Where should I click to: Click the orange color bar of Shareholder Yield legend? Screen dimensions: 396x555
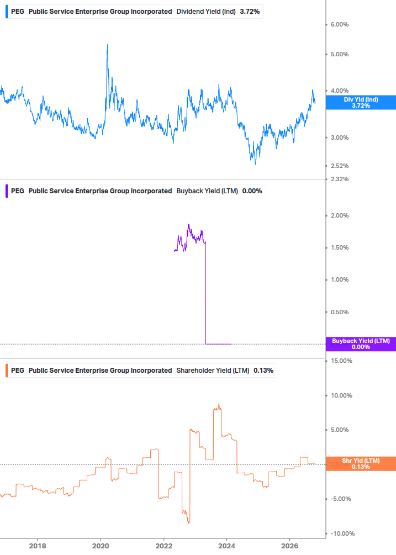7,370
